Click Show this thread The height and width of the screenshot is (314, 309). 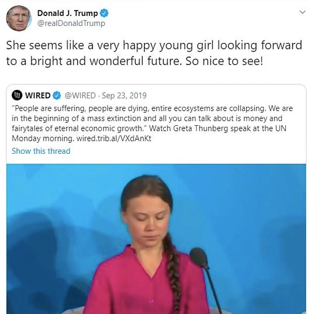tap(41, 151)
